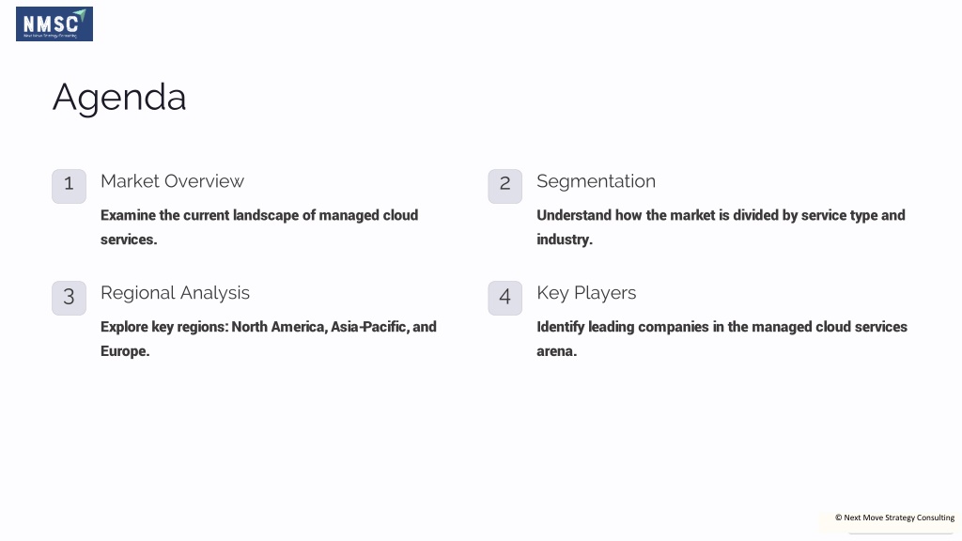Select the number 4 agenda badge
Viewport: 962px width, 541px height.
point(504,298)
